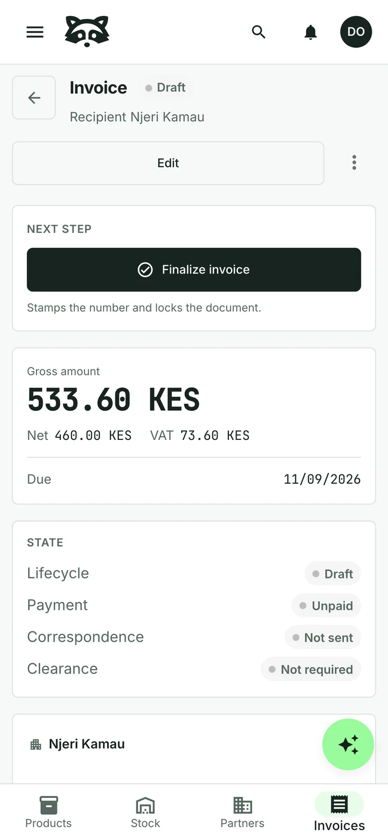The height and width of the screenshot is (840, 388).
Task: Tap the raccoon logo
Action: 87,32
